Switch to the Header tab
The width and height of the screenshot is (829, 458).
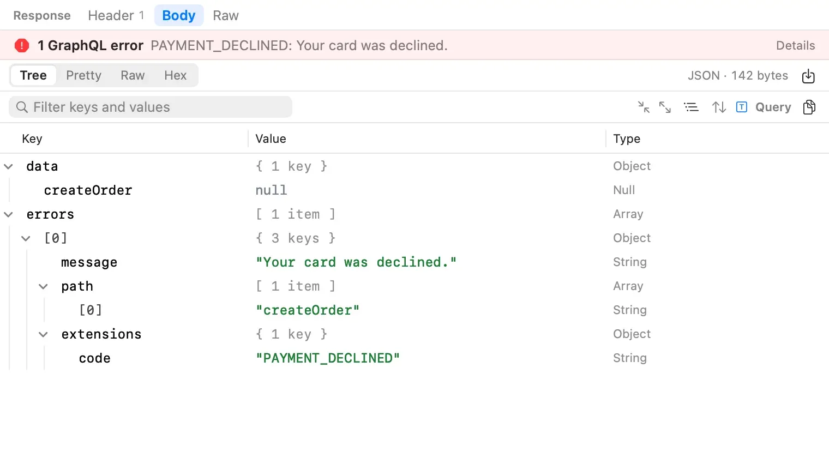click(116, 15)
